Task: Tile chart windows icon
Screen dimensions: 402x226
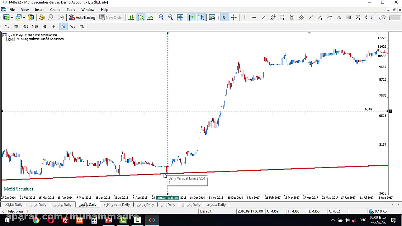Action: point(180,18)
